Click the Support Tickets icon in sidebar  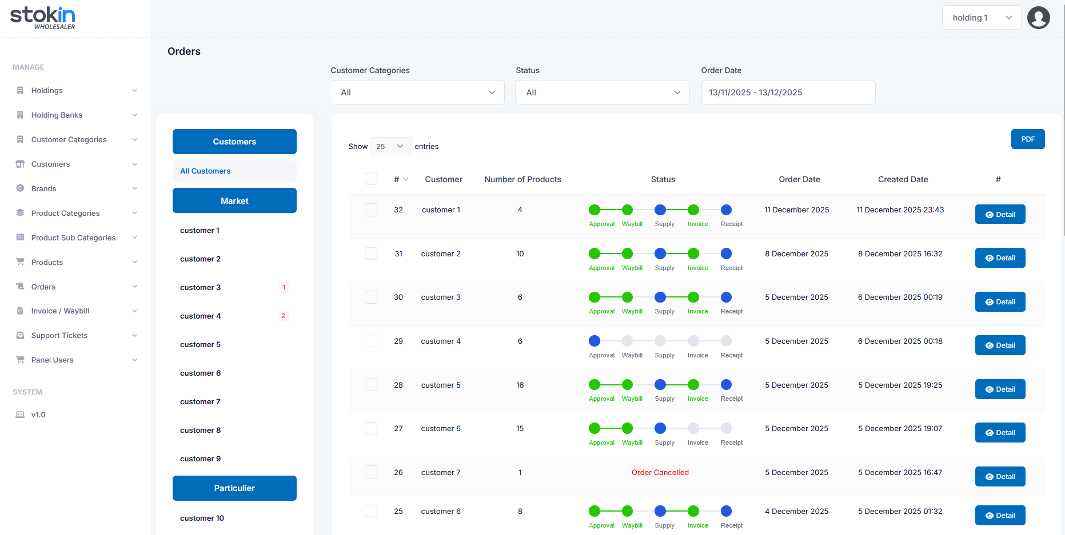click(20, 335)
